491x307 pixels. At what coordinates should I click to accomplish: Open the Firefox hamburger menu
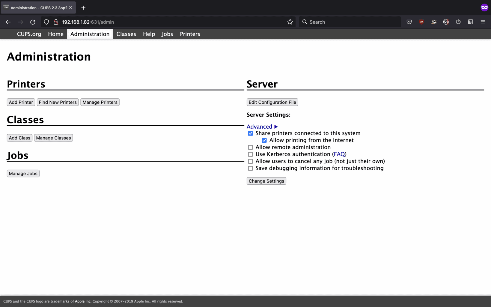tap(483, 22)
